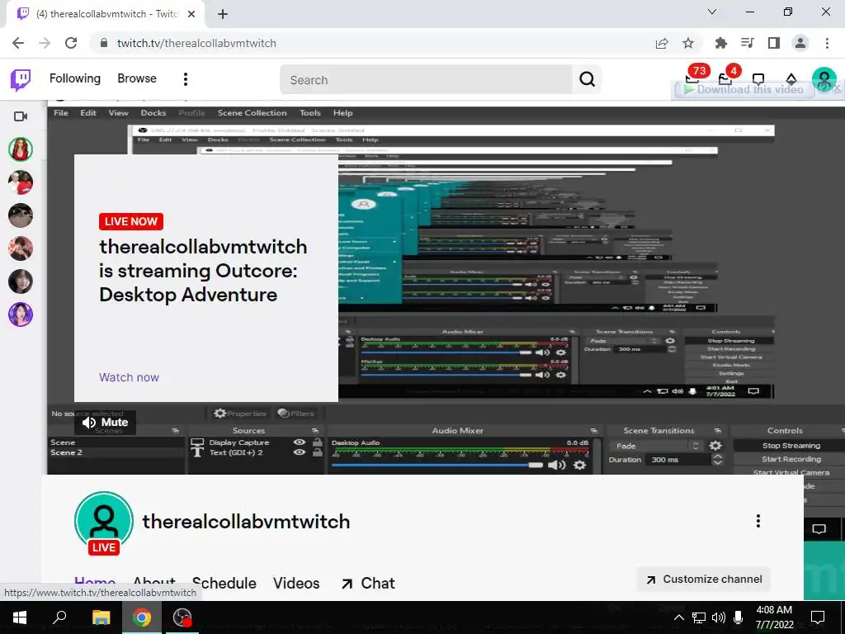Click into the Twitch Search field

[x=427, y=80]
